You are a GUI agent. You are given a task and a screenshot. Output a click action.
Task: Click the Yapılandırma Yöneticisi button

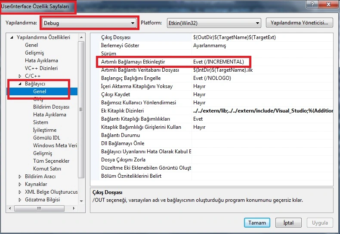pos(300,22)
